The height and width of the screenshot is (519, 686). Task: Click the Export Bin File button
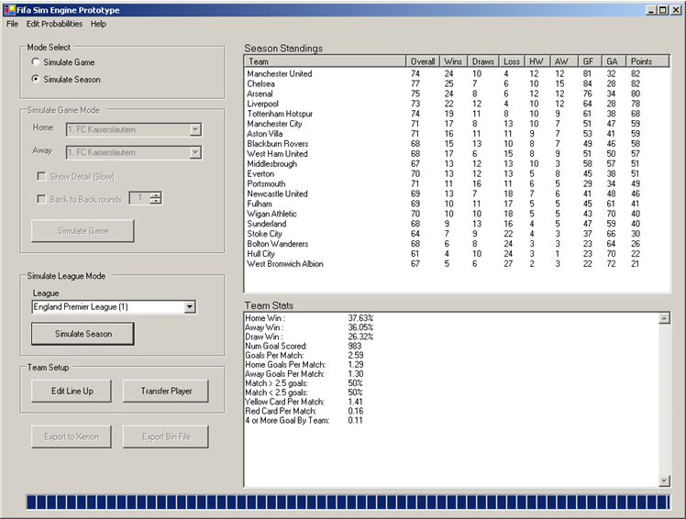(x=166, y=436)
